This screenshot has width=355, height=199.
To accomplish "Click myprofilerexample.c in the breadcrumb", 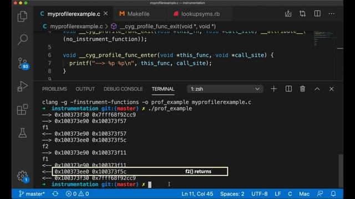I will pyautogui.click(x=77, y=27).
